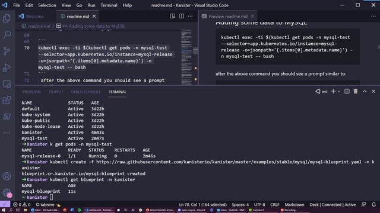Switch to the Problems panel tab
Viewport: 380px width, 213px height.
(x=31, y=92)
